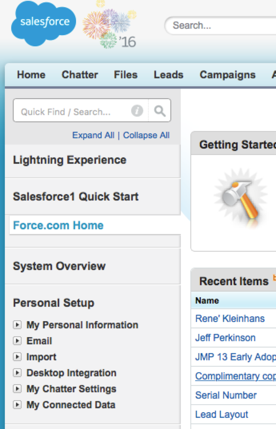Image resolution: width=276 pixels, height=429 pixels.
Task: Open the Rene' Kleinhans recent item
Action: tap(230, 319)
